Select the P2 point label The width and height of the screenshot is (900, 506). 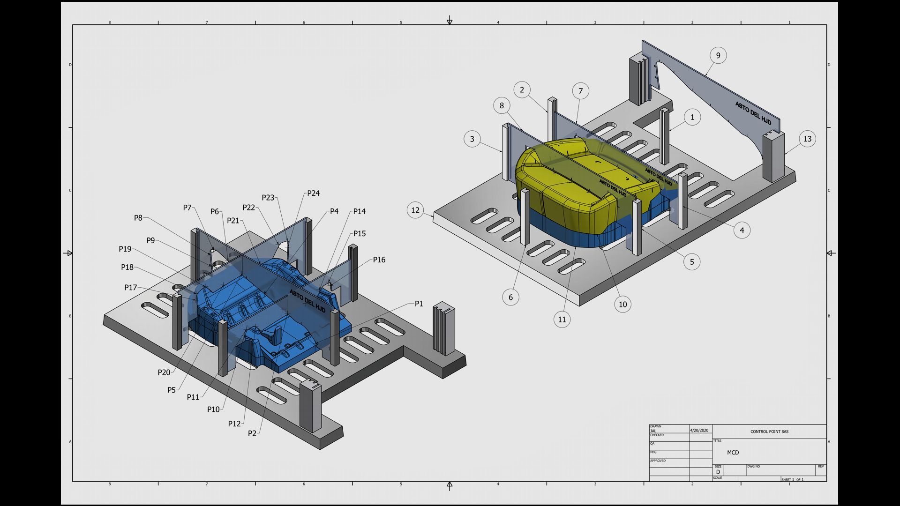[x=252, y=433]
